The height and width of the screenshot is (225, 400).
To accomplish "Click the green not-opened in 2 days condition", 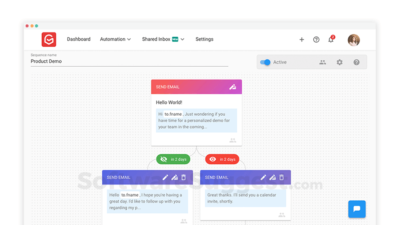I will tap(173, 159).
